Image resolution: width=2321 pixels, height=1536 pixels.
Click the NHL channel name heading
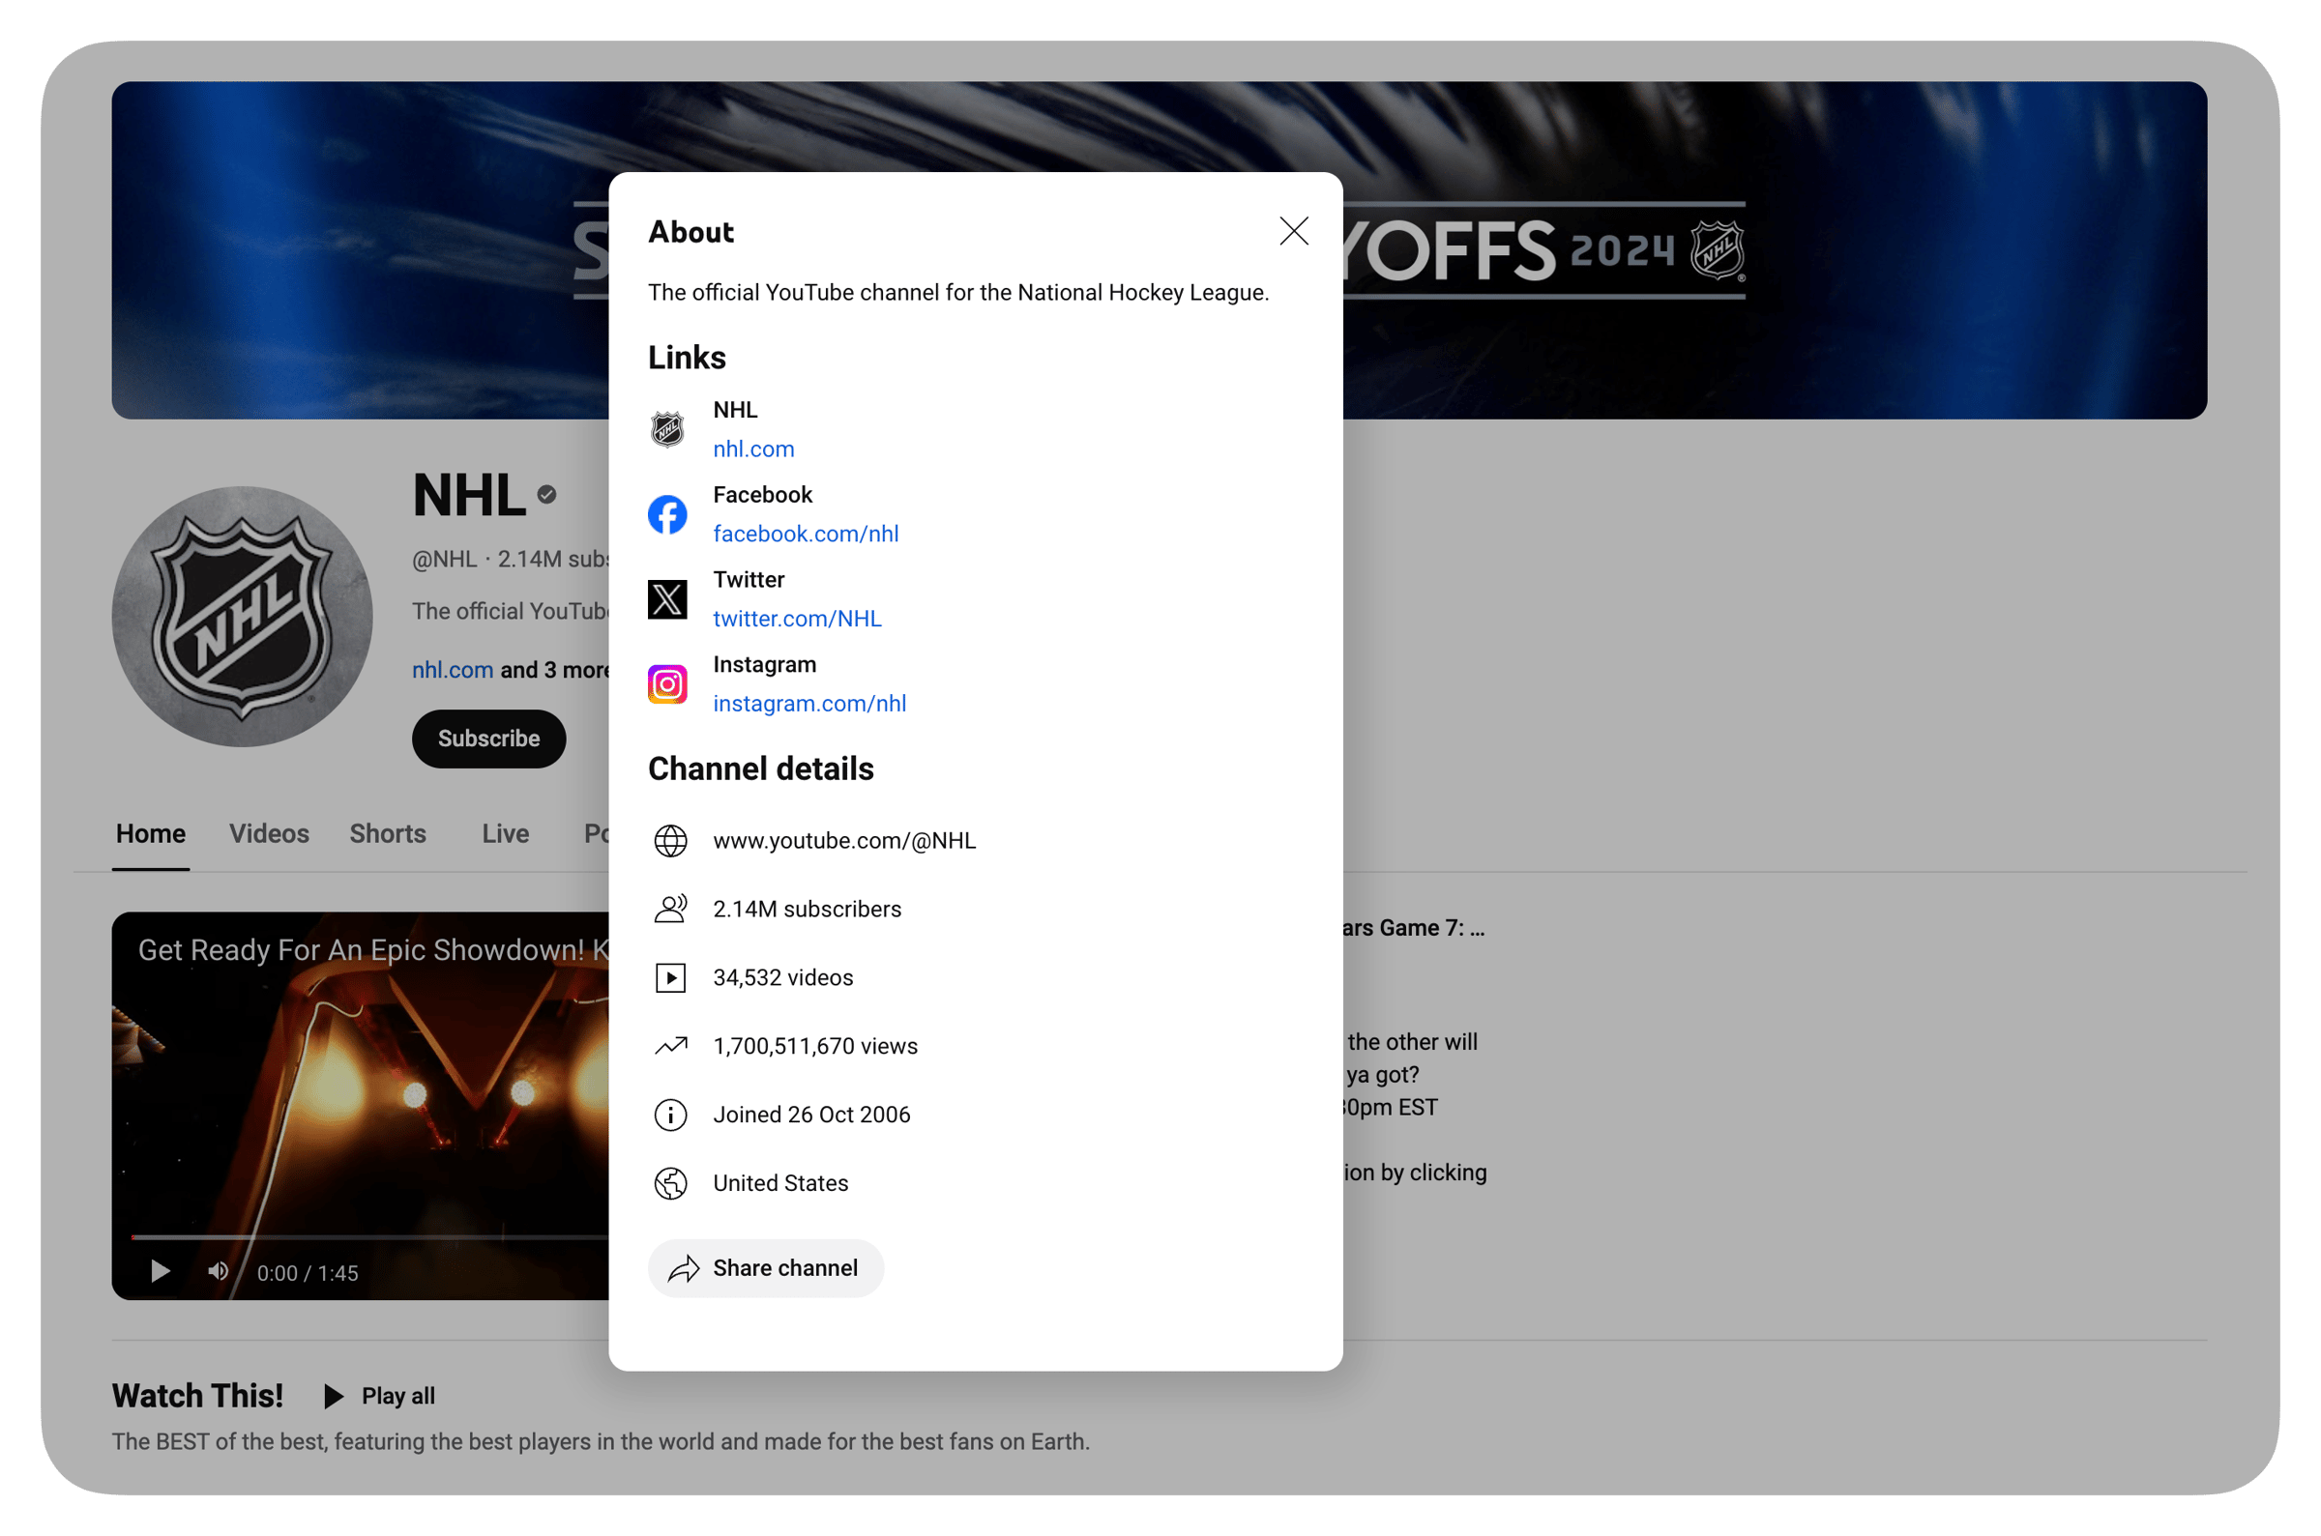pos(469,495)
